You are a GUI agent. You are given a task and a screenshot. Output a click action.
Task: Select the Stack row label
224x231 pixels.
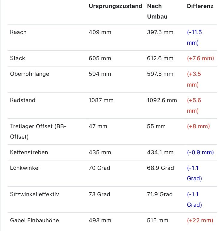pyautogui.click(x=17, y=58)
